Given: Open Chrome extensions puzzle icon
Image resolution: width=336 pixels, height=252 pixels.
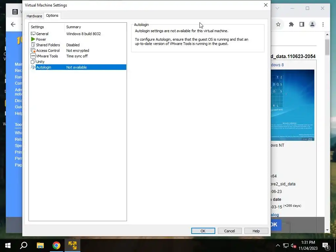Looking at the screenshot, I should (x=291, y=24).
